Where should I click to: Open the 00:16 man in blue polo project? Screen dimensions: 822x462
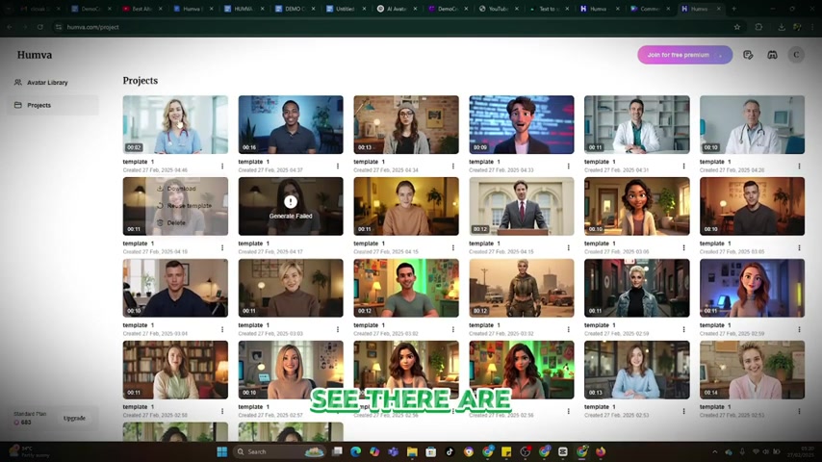291,125
